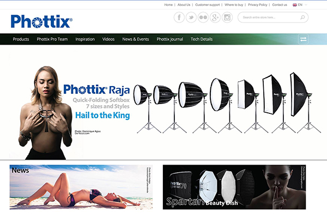
Task: Open the Phottix Journal menu item
Action: [169, 39]
